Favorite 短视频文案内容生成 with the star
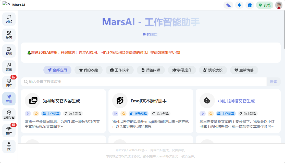The height and width of the screenshot is (163, 285). (x=36, y=114)
